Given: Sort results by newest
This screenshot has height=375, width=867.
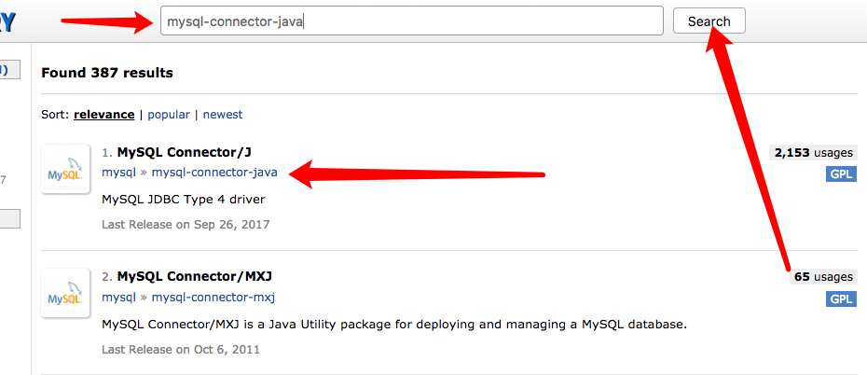Looking at the screenshot, I should 223,115.
